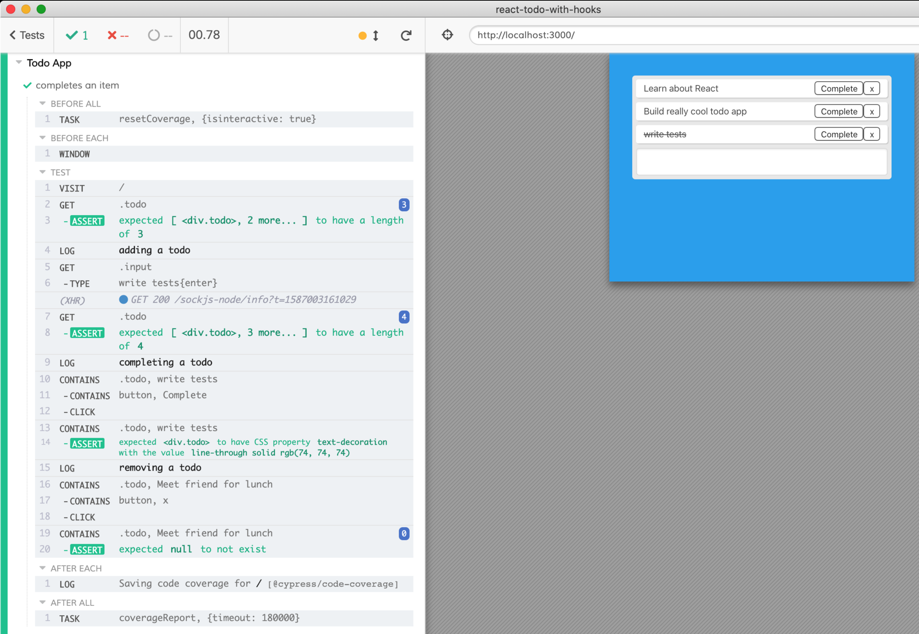
Task: Click the passed tests checkmark counter
Action: tap(77, 35)
